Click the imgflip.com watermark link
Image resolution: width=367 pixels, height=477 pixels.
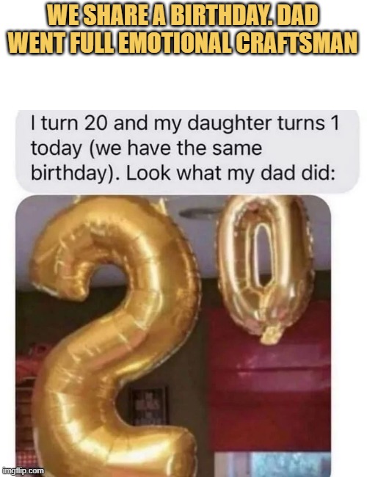23,470
